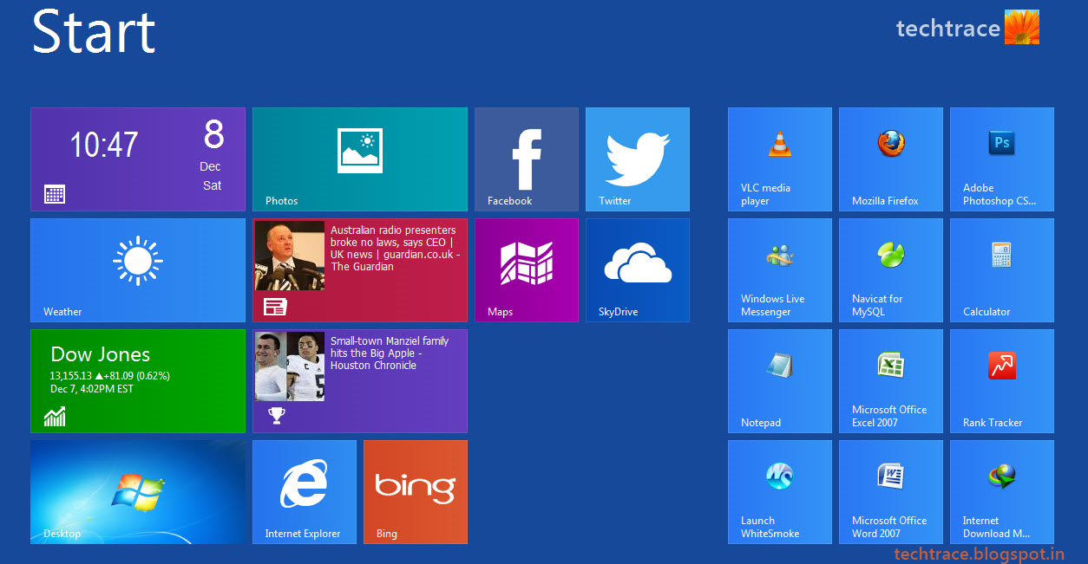Viewport: 1088px width, 564px height.
Task: Open Mozilla Firefox
Action: [x=890, y=159]
